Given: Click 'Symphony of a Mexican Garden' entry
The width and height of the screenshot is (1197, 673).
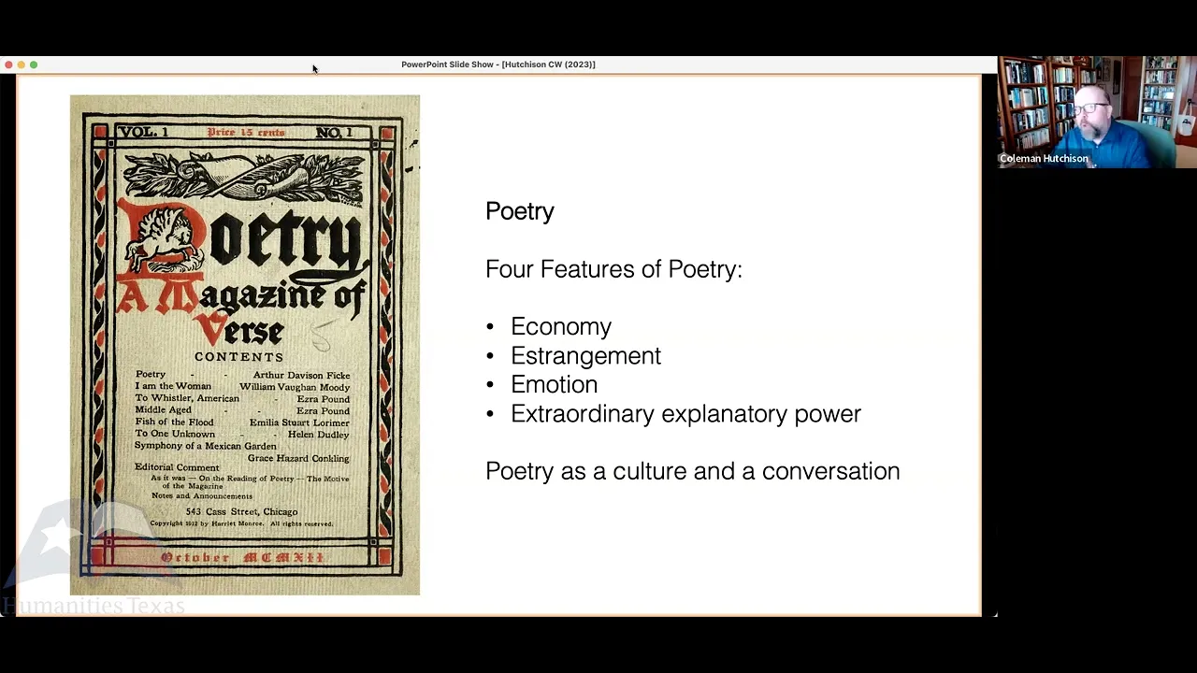Looking at the screenshot, I should tap(206, 446).
